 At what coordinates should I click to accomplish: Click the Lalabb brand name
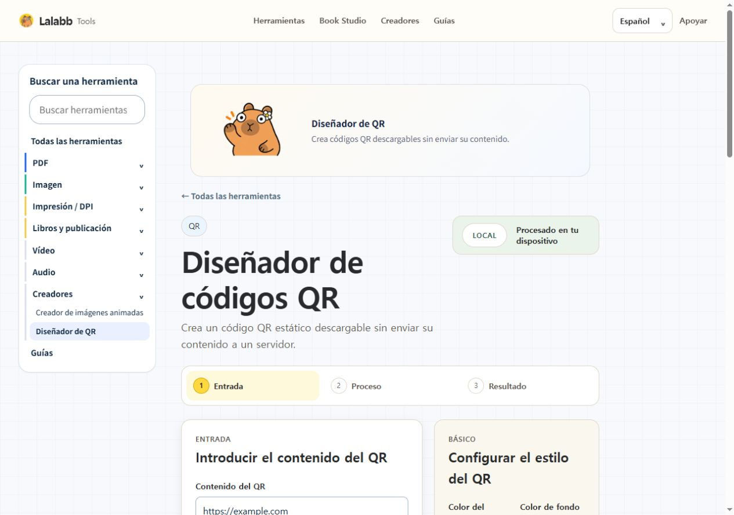[x=56, y=21]
